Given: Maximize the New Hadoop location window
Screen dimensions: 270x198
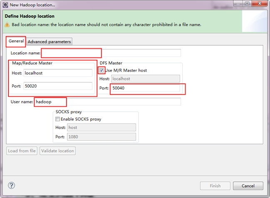Looking at the screenshot, I should [247, 3].
